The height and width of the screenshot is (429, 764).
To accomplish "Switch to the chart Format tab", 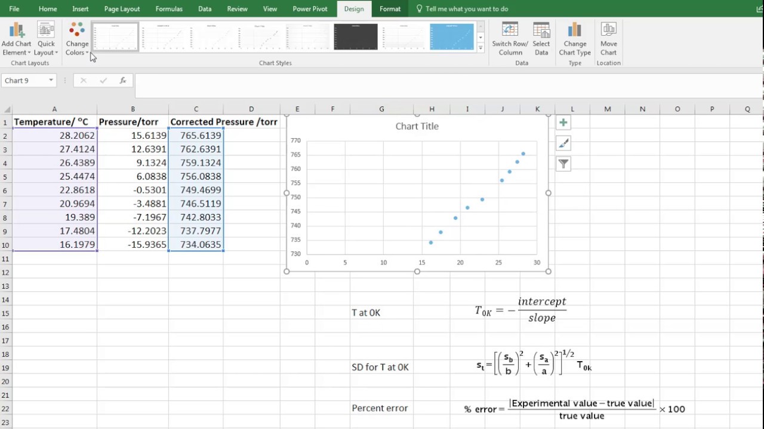I will pos(390,9).
